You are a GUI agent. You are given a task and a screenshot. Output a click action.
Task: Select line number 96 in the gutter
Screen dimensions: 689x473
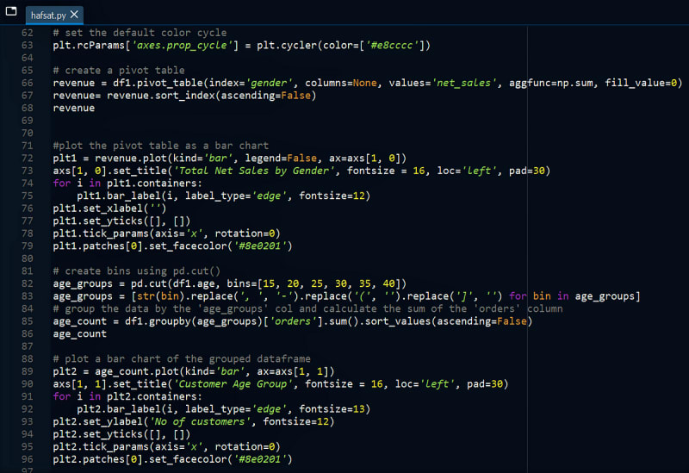28,459
